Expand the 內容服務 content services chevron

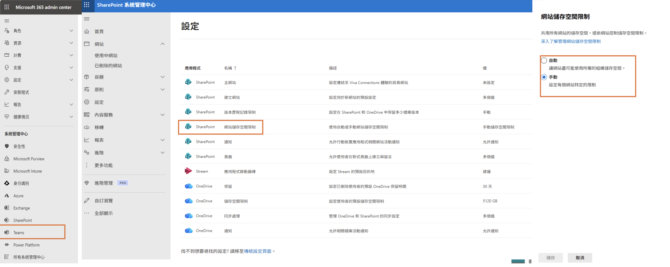click(163, 115)
